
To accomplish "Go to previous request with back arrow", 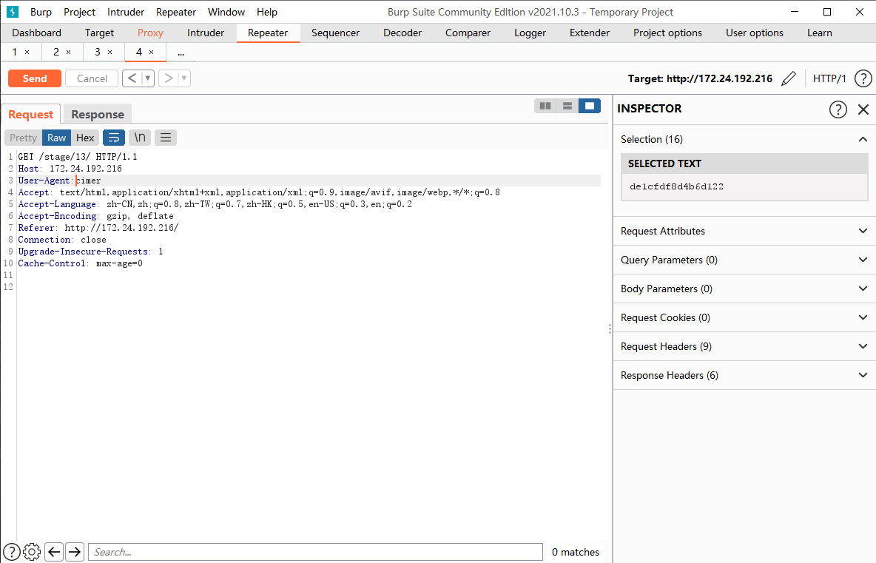I will coord(132,78).
